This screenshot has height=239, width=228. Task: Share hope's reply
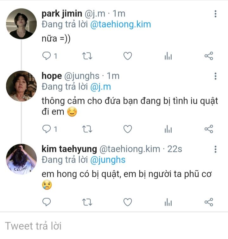[209, 129]
